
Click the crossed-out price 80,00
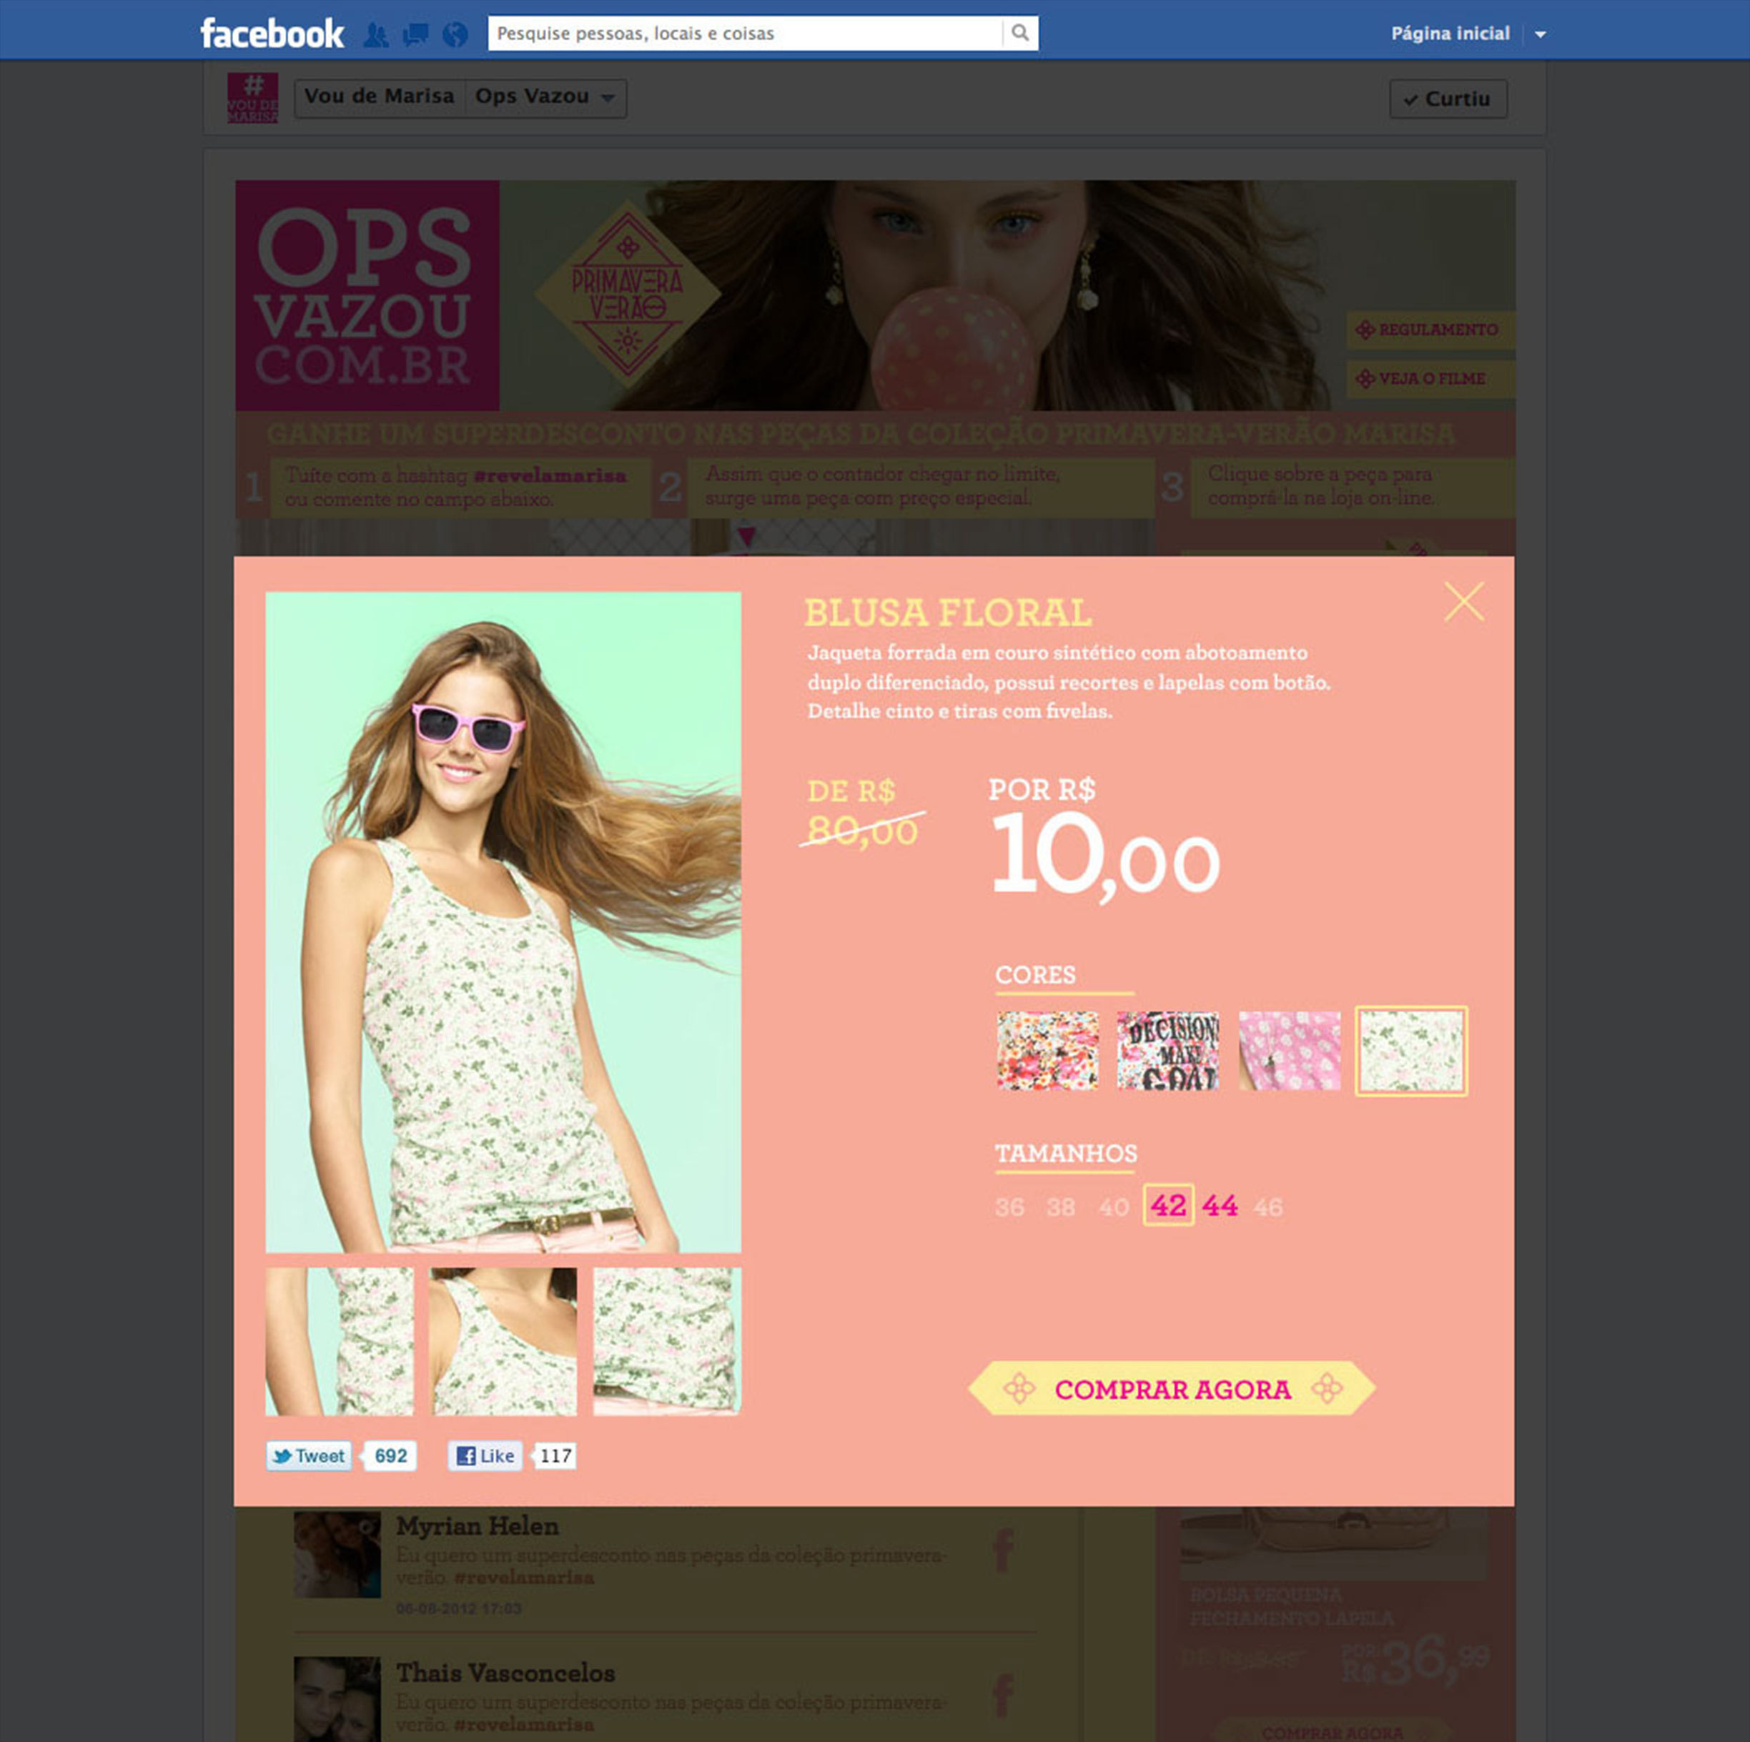point(862,831)
